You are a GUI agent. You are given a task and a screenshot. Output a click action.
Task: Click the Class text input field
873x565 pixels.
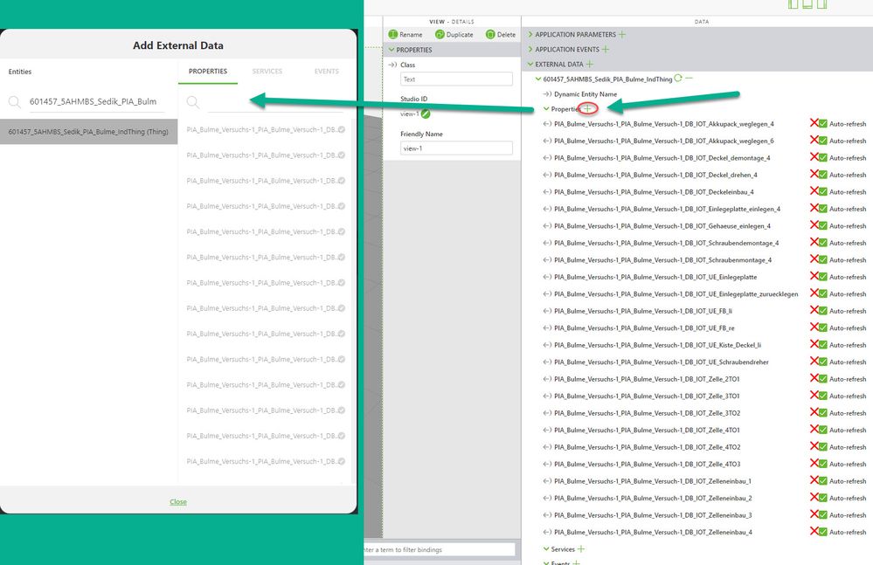tap(456, 79)
